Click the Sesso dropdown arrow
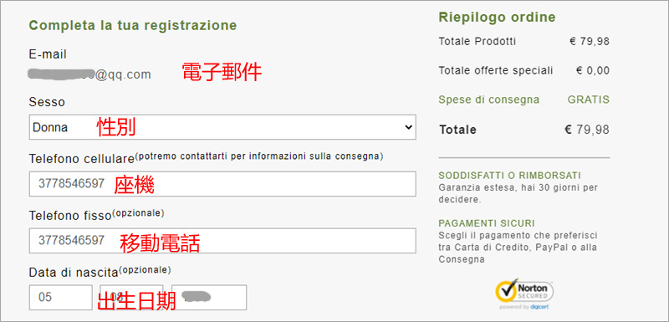The image size is (669, 322). coord(408,127)
